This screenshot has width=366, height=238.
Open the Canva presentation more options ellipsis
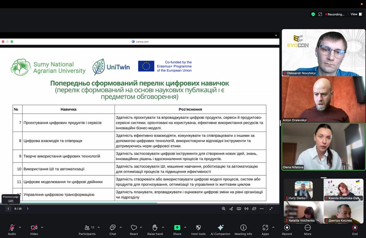click(x=262, y=209)
